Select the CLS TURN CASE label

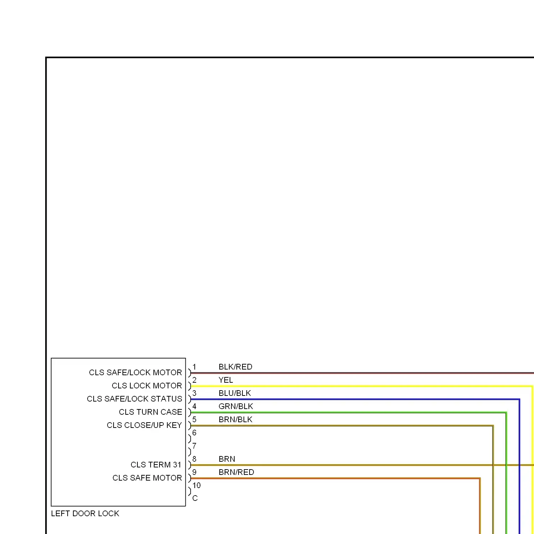coord(151,412)
